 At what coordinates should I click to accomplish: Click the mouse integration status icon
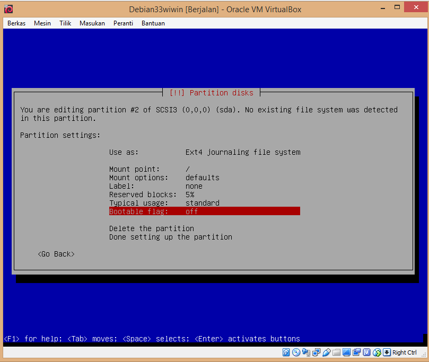click(x=377, y=352)
